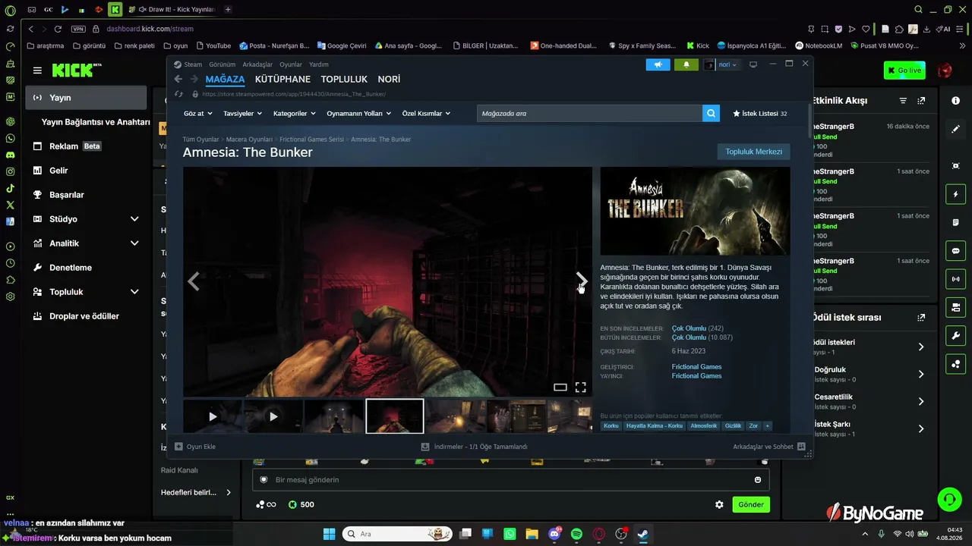Screen dimensions: 972x546
Task: Open Frictional Games developer link
Action: [696, 367]
